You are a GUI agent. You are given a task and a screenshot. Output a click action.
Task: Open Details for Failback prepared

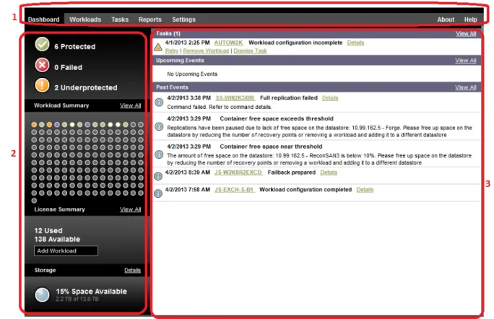pos(329,172)
